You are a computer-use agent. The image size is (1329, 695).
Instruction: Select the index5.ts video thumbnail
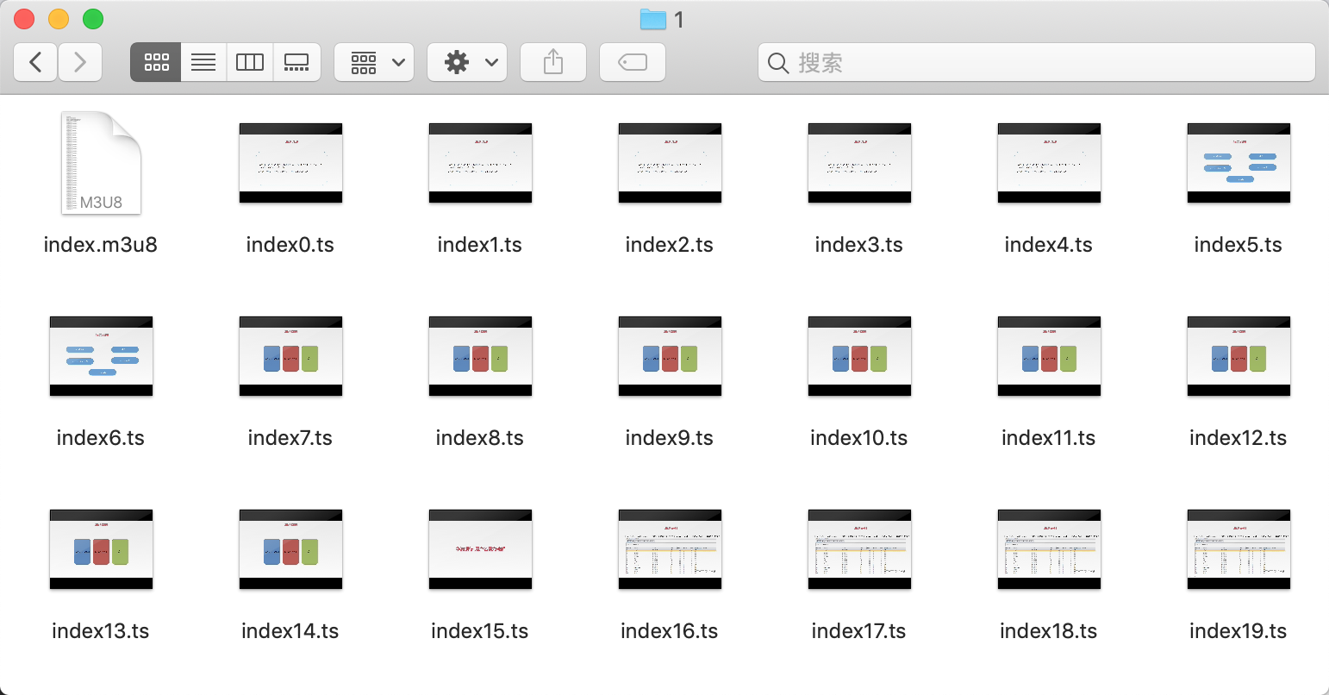pyautogui.click(x=1239, y=163)
